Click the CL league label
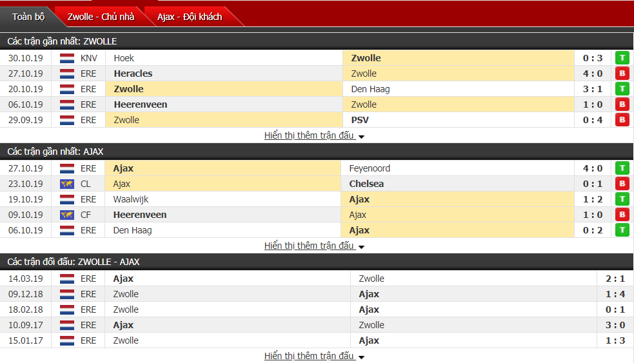Screen dimensions: 634x363 [85, 184]
